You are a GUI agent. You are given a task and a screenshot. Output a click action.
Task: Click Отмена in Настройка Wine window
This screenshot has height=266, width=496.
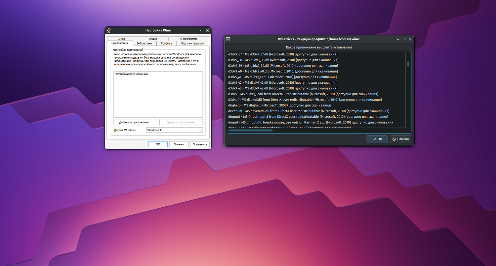179,144
